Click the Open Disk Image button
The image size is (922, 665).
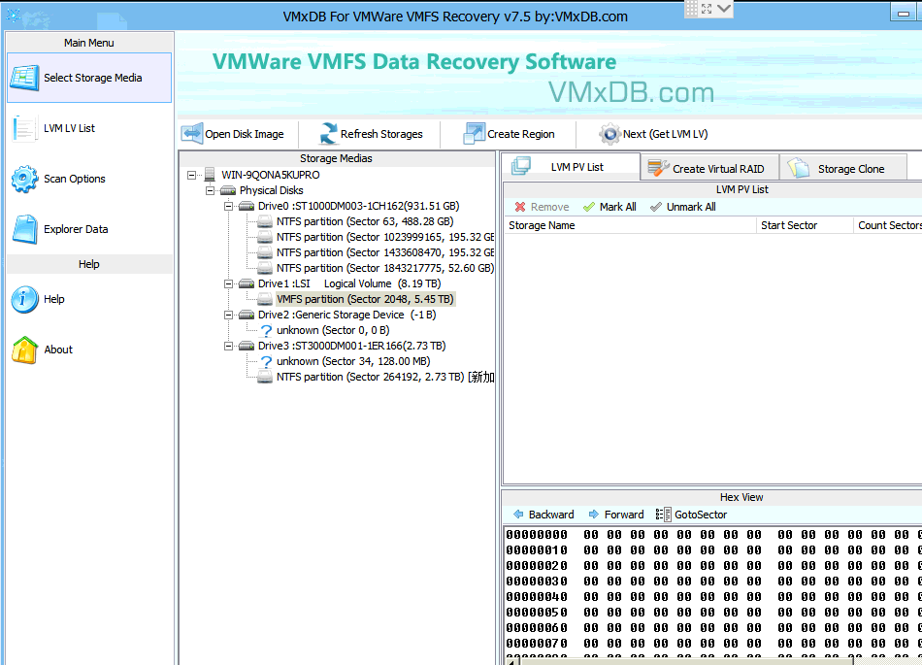[233, 134]
